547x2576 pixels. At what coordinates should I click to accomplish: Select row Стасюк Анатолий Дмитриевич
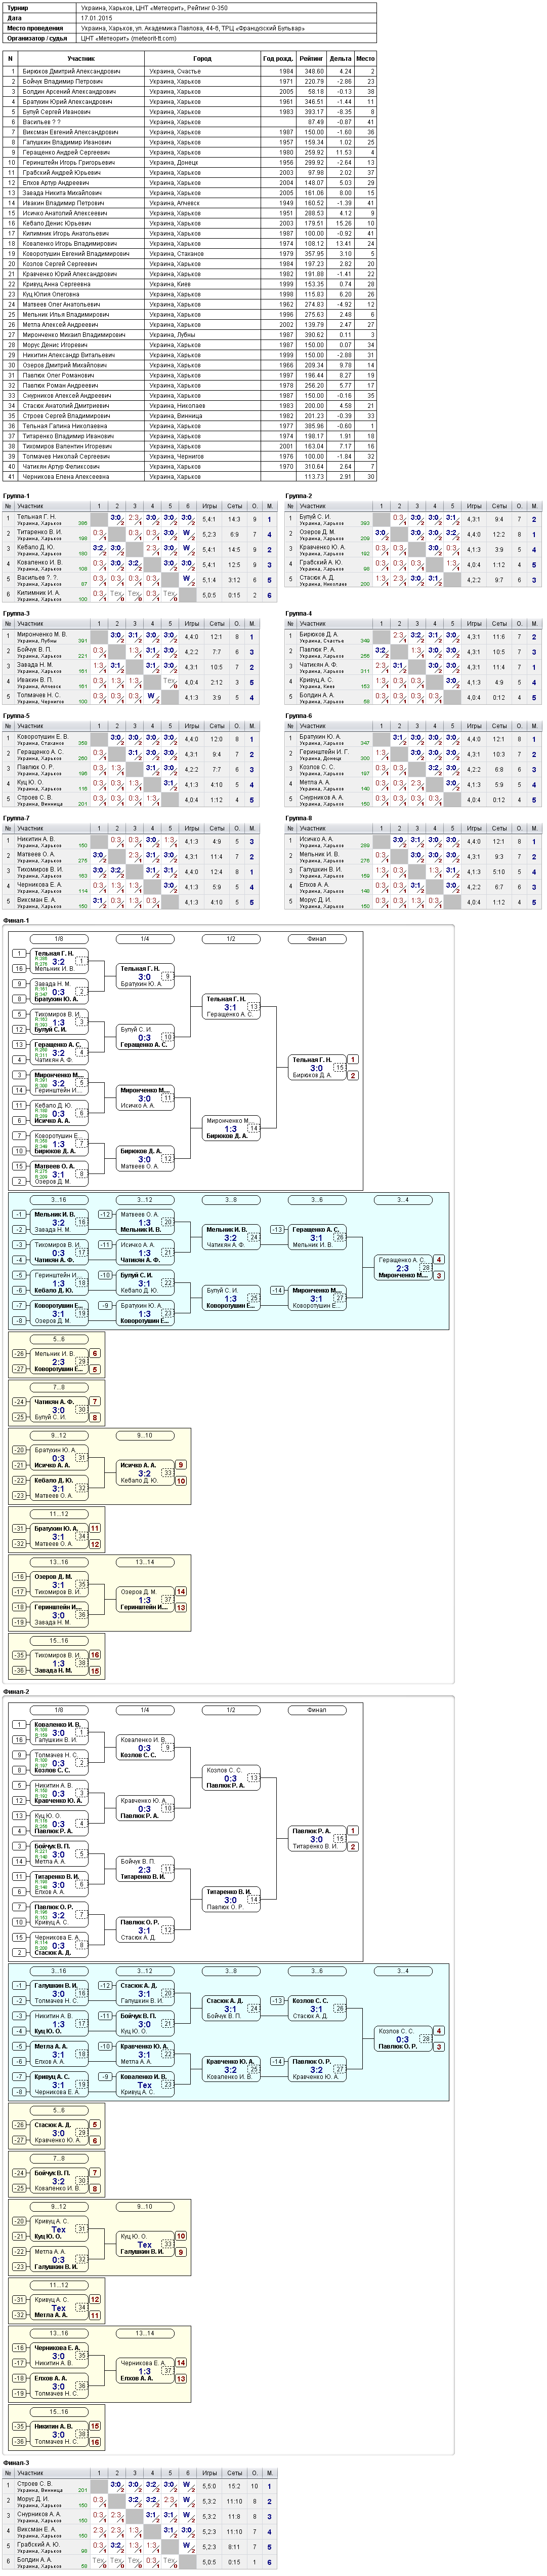190,405
